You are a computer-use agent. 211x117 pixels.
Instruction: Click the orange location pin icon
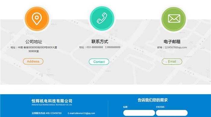coord(37,19)
